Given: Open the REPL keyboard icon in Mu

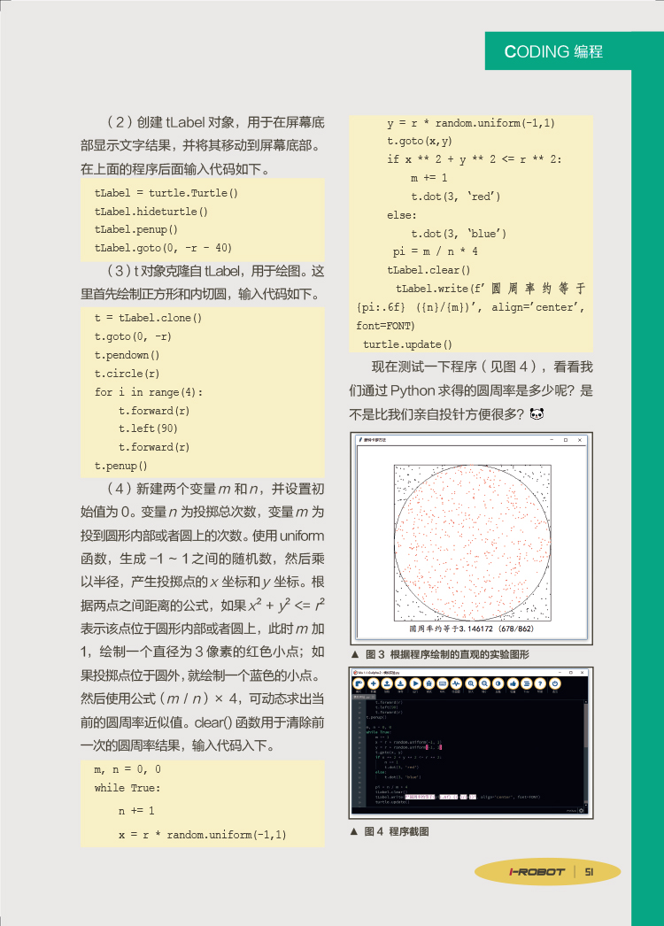Looking at the screenshot, I should (x=443, y=683).
